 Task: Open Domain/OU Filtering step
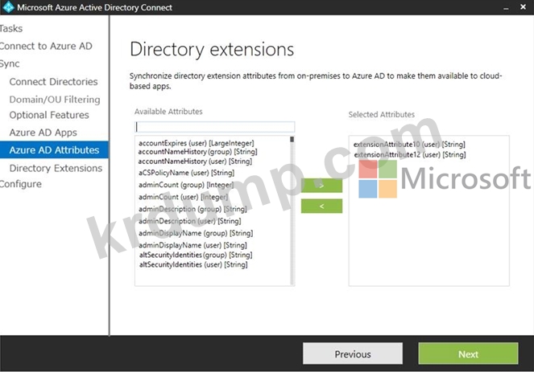click(x=55, y=100)
